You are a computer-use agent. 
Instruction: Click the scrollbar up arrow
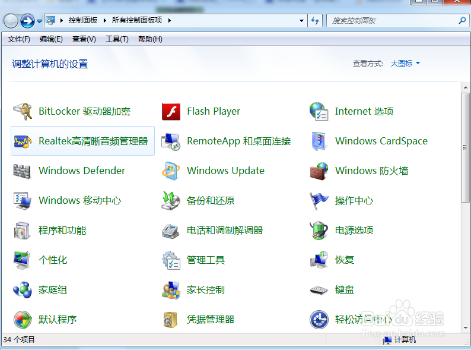466,87
